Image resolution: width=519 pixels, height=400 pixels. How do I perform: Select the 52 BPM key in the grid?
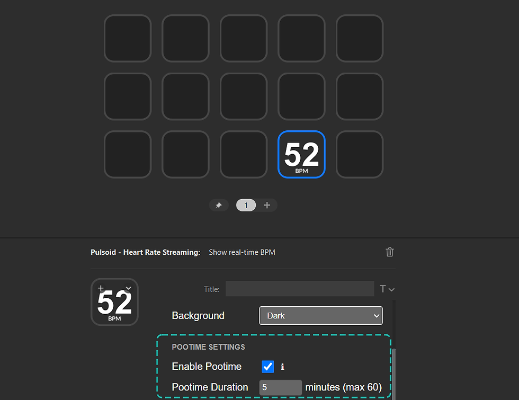tap(301, 155)
